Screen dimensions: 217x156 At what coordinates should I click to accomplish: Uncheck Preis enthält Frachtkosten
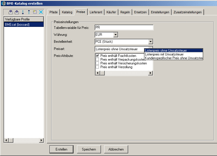(x=98, y=56)
